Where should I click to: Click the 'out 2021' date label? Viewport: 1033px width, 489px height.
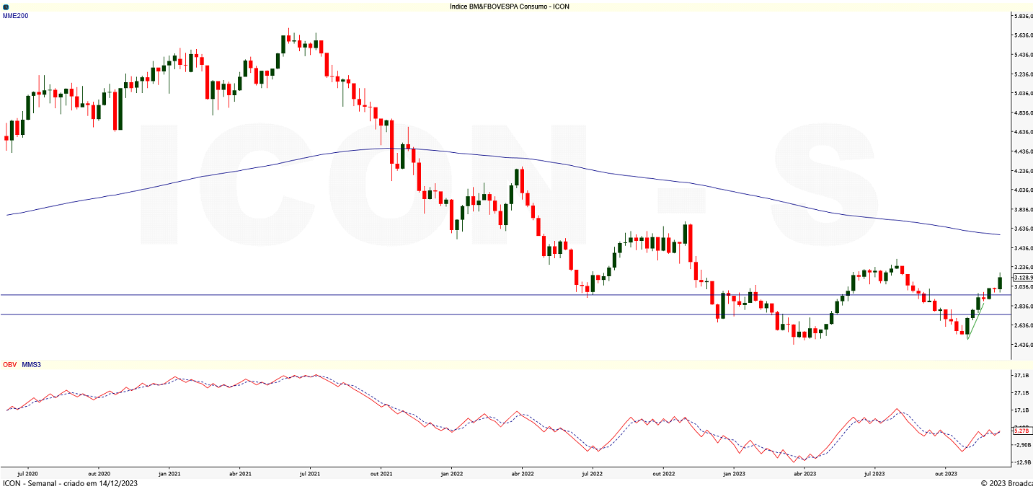[381, 474]
